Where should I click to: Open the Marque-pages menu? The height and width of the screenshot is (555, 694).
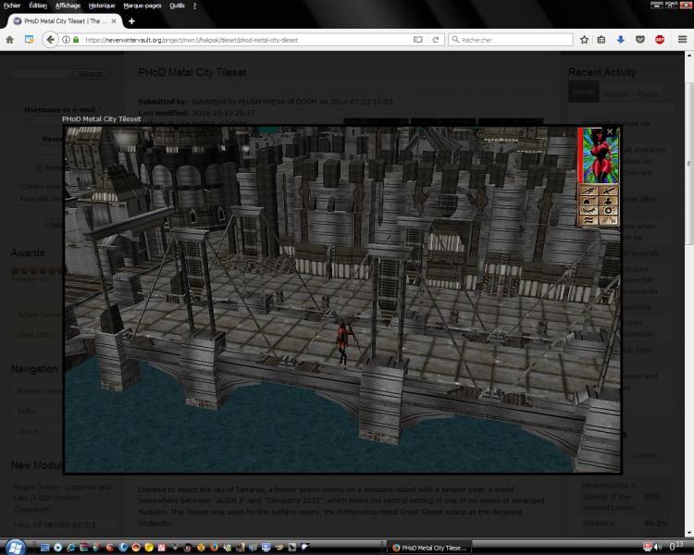pyautogui.click(x=143, y=6)
